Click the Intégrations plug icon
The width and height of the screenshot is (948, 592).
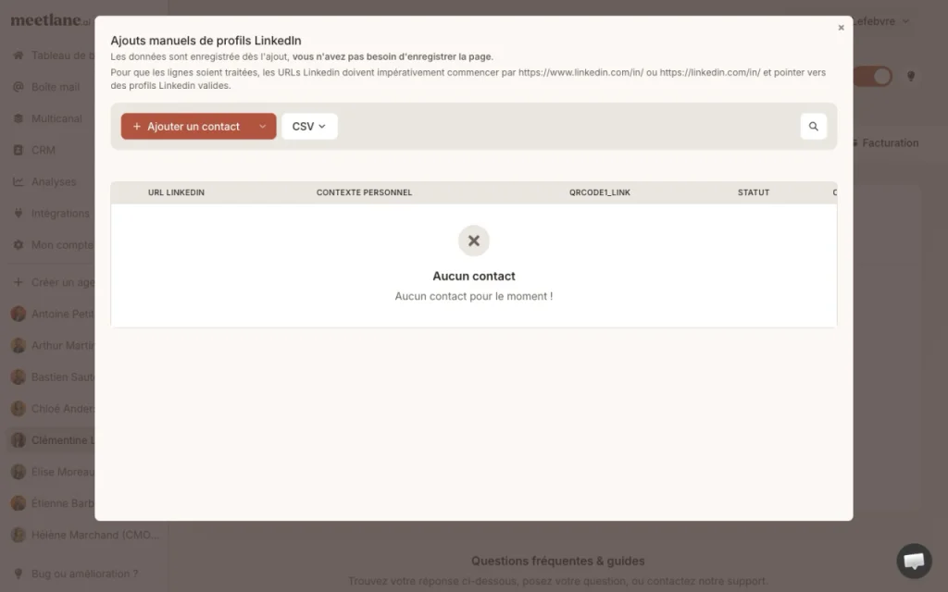click(x=19, y=214)
